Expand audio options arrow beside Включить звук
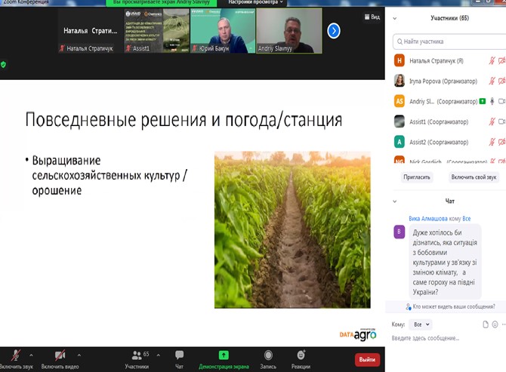The image size is (506, 372). click(x=31, y=354)
